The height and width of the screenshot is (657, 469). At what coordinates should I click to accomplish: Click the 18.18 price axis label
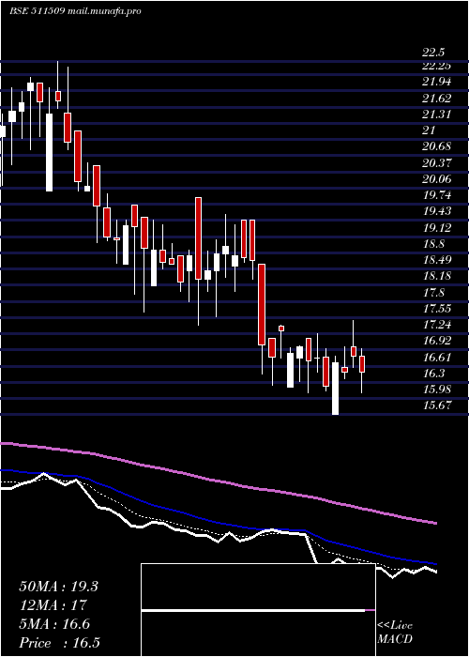436,276
